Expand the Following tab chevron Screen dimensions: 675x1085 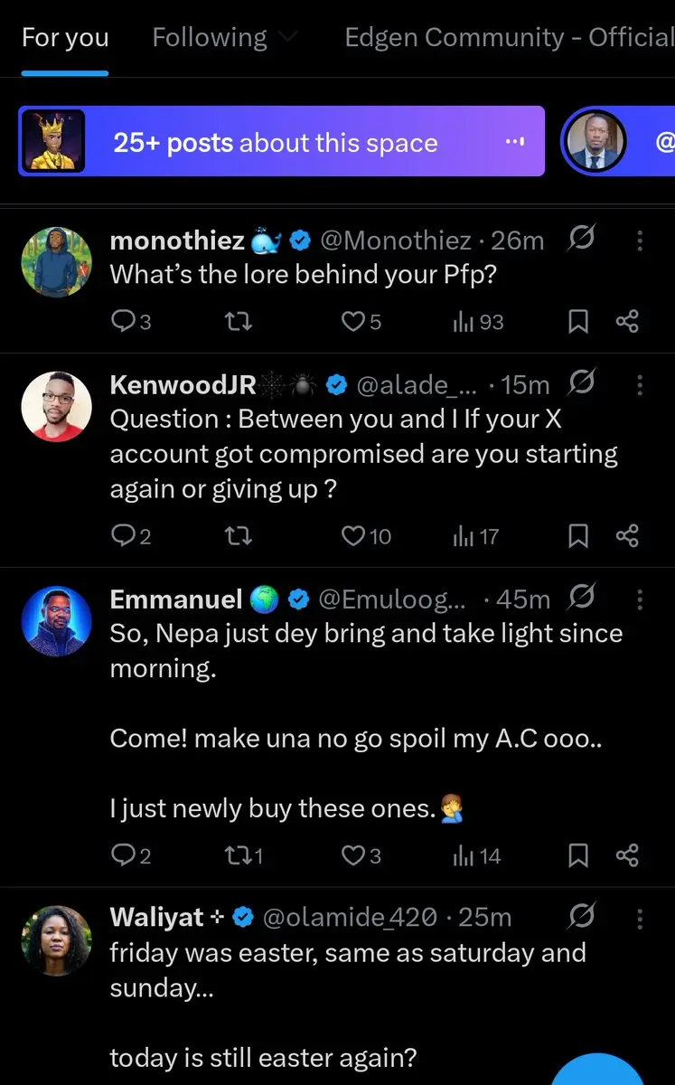288,37
